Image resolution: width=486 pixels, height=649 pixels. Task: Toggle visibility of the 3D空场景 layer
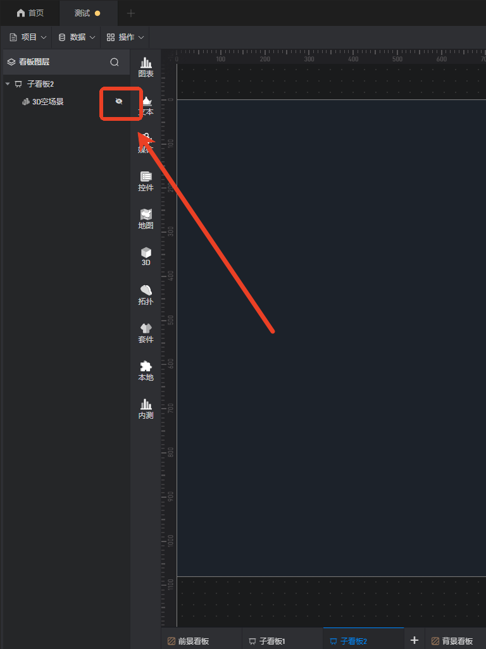click(119, 101)
